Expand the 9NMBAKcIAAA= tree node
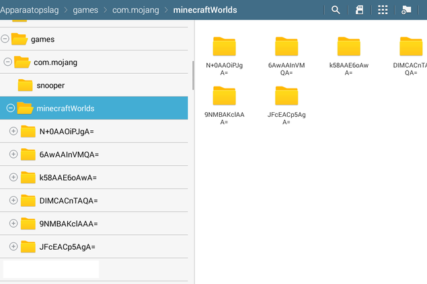The height and width of the screenshot is (284, 427). 13,224
